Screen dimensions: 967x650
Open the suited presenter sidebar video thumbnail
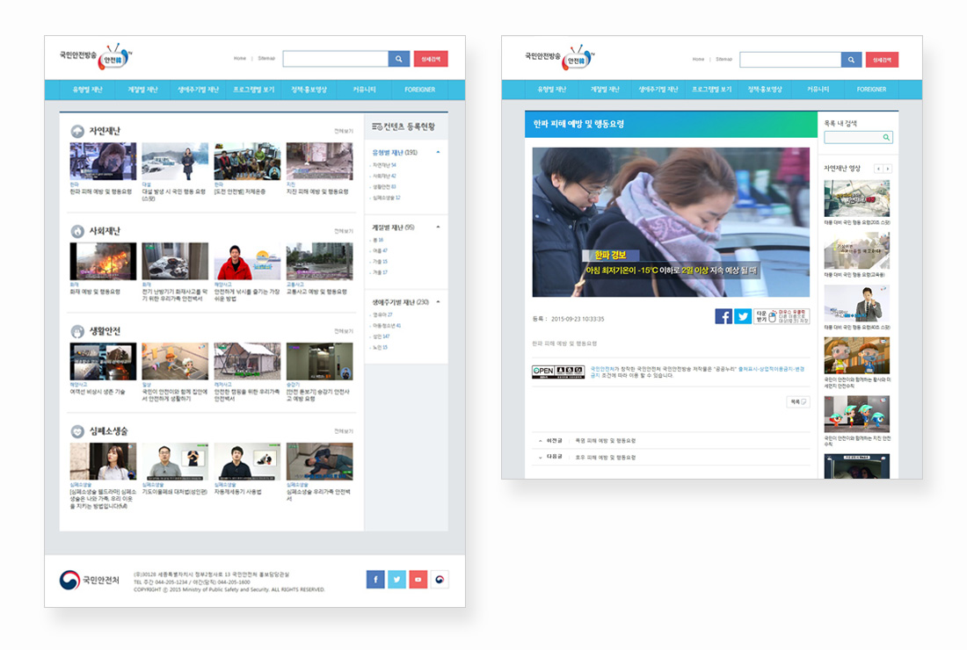point(857,303)
